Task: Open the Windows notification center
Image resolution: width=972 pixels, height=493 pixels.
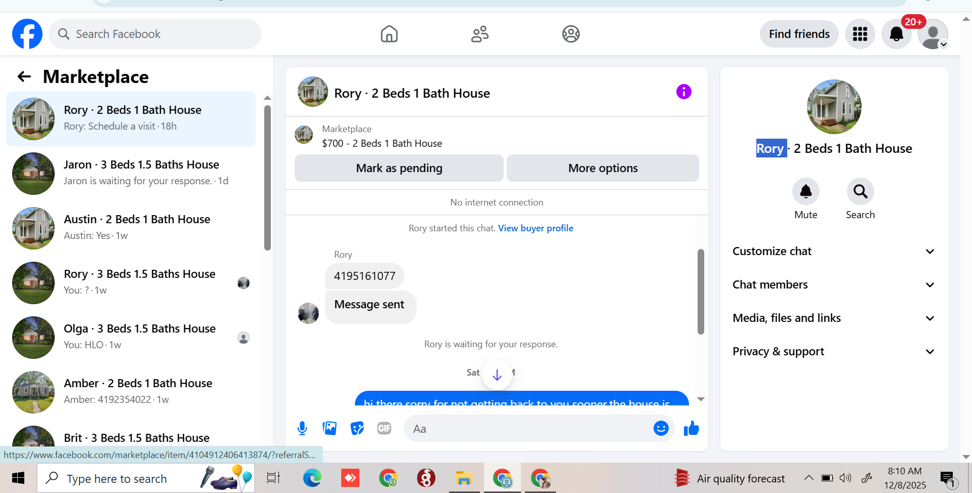Action: click(x=948, y=479)
